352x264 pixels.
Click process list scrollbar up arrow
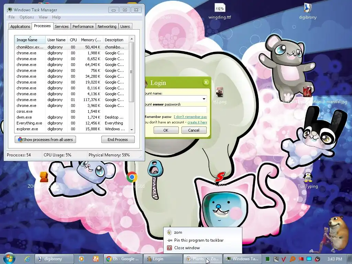(x=132, y=38)
